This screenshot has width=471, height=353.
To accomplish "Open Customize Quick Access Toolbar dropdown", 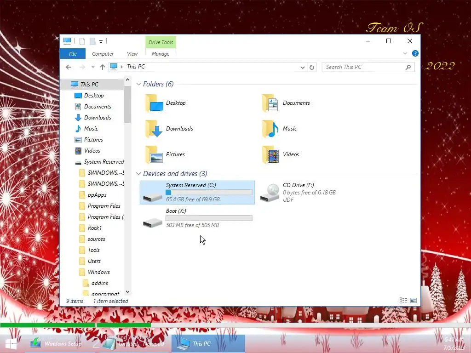I will [101, 42].
